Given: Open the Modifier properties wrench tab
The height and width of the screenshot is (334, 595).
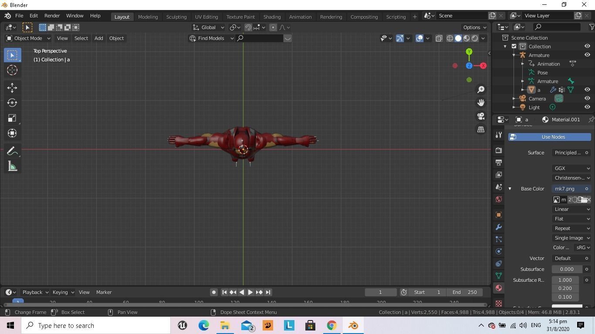Looking at the screenshot, I should [x=499, y=227].
